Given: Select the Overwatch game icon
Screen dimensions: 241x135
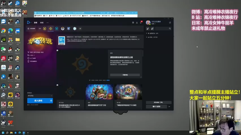Looking at the screenshot, I should tap(63, 28).
